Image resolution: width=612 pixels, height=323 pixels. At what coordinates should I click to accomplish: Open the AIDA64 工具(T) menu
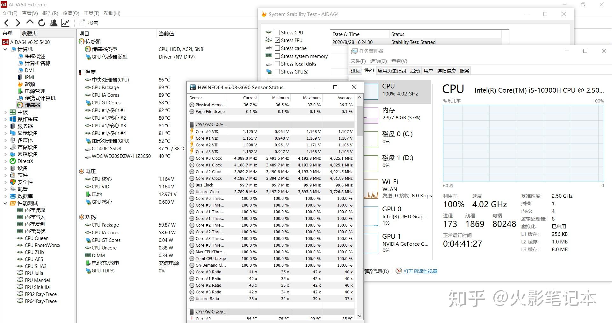pyautogui.click(x=91, y=13)
